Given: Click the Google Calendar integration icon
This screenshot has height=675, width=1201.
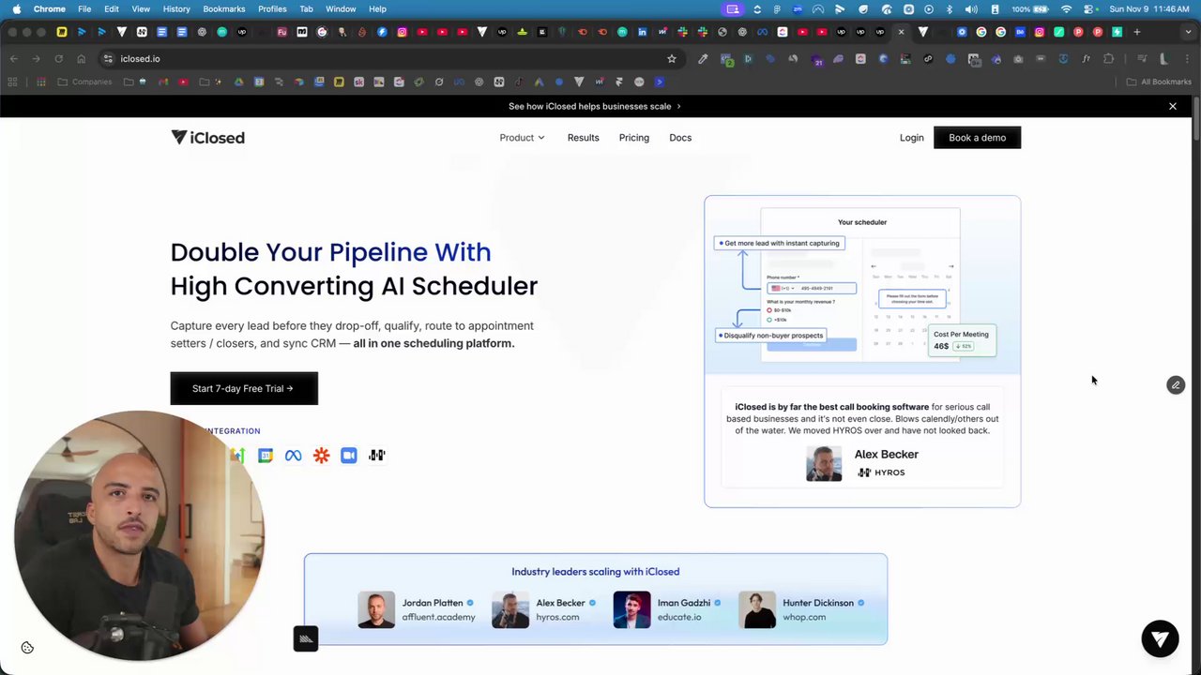Looking at the screenshot, I should (x=266, y=456).
